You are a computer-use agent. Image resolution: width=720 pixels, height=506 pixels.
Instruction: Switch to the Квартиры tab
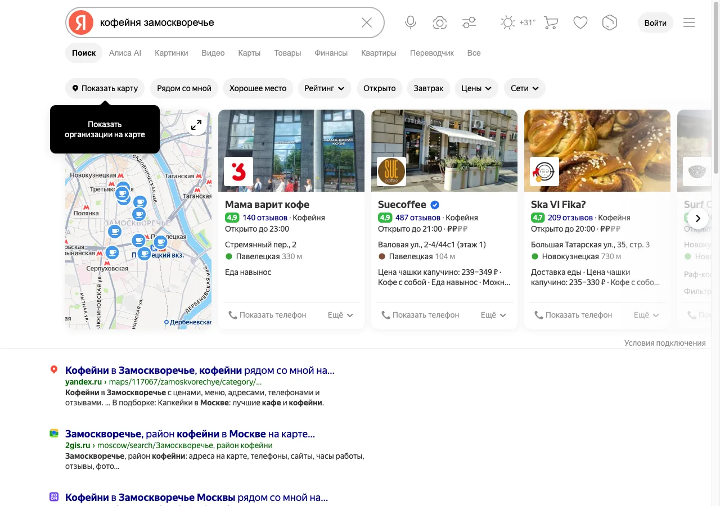click(x=379, y=53)
